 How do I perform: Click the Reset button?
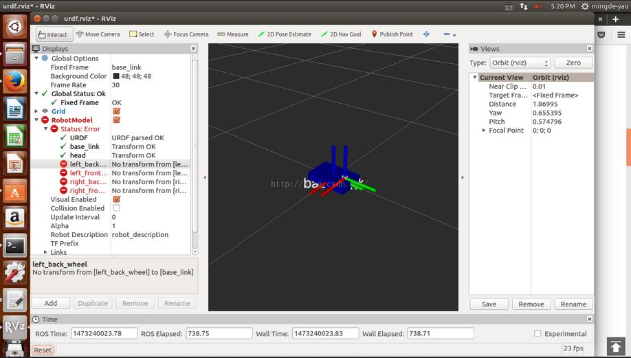[x=43, y=350]
